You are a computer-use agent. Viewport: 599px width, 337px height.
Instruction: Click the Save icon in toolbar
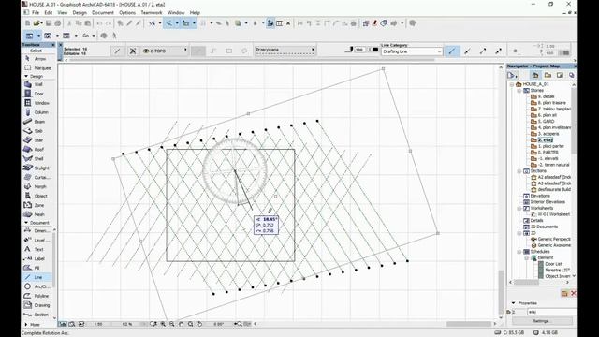pos(49,23)
